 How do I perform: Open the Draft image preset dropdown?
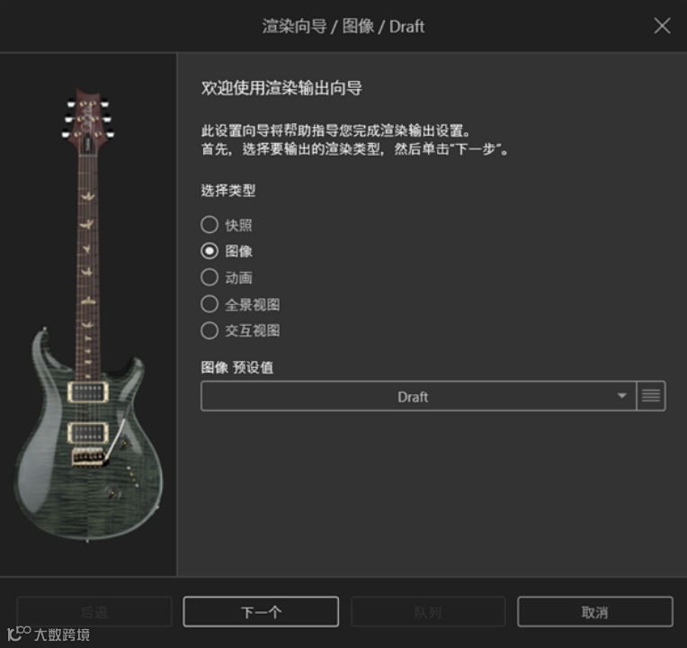[x=418, y=396]
